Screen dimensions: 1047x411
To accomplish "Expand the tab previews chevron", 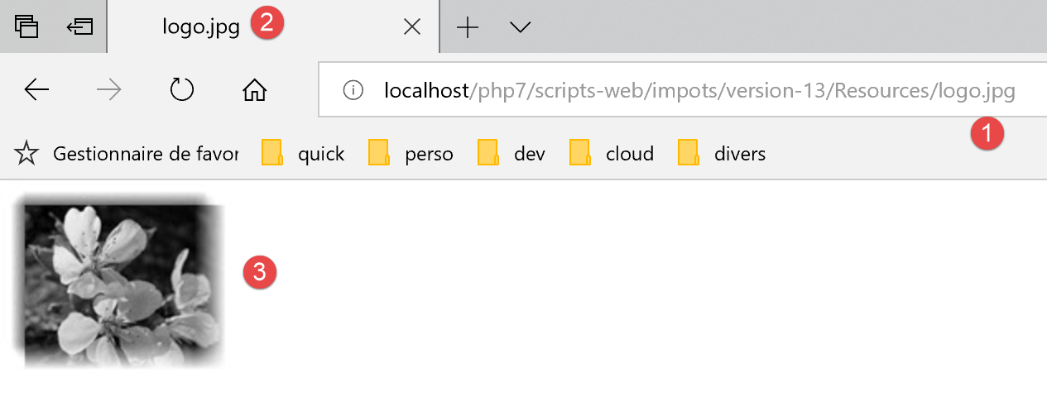I will (x=520, y=27).
